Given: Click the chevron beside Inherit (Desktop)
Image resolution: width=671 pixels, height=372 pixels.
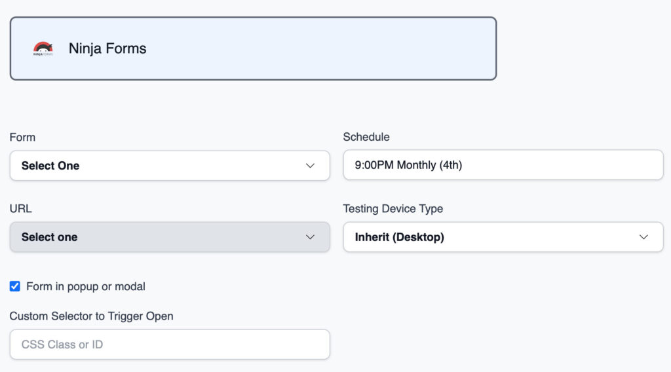Looking at the screenshot, I should tap(643, 237).
